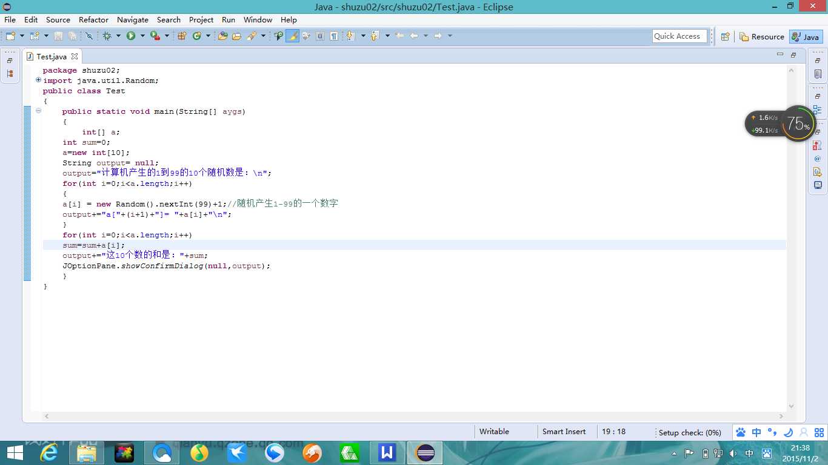
Task: Navigate Back with left arrow icon
Action: click(x=414, y=36)
